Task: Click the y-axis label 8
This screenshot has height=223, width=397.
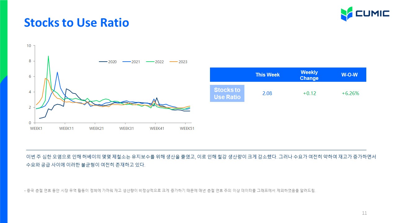Action: 30,61
